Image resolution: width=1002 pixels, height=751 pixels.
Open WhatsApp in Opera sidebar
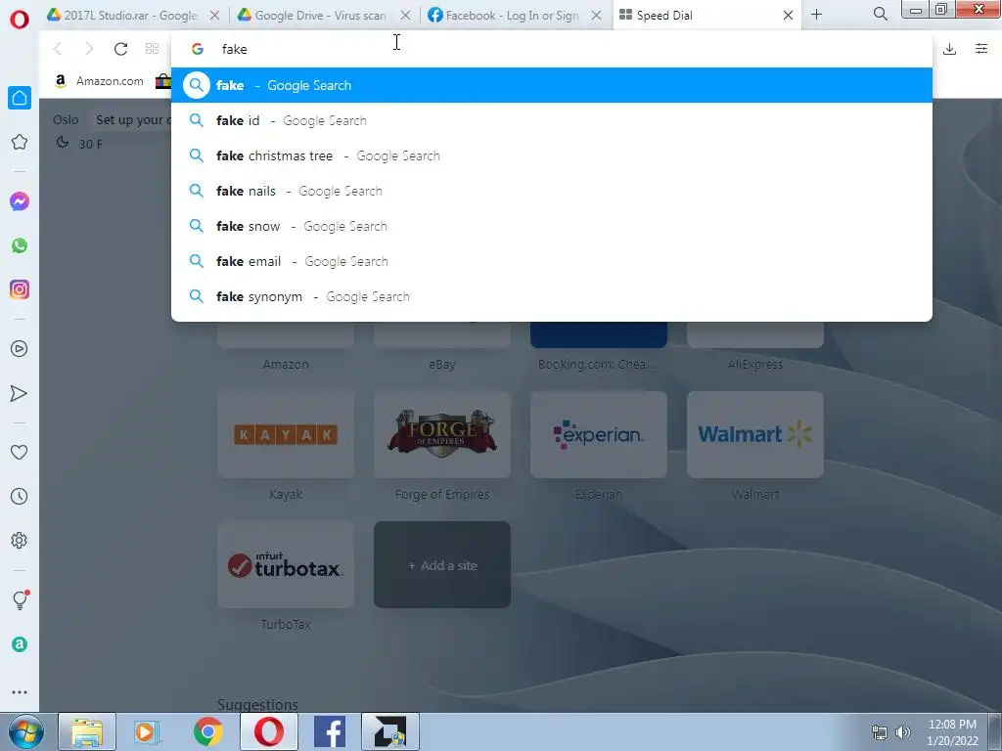pos(20,245)
